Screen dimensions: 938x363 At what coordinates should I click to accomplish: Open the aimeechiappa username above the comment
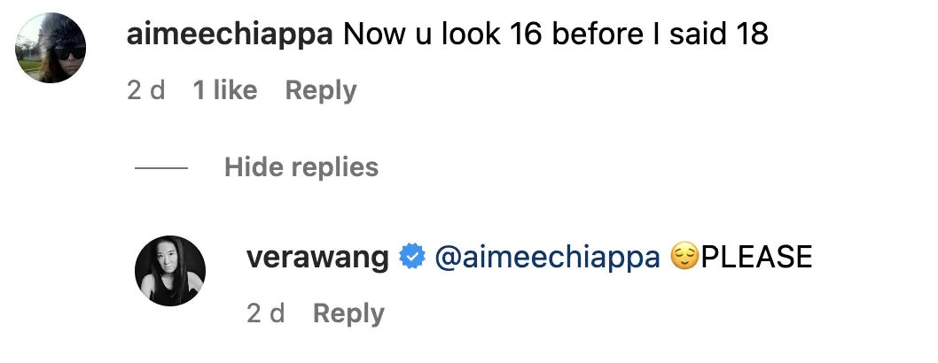tap(229, 35)
